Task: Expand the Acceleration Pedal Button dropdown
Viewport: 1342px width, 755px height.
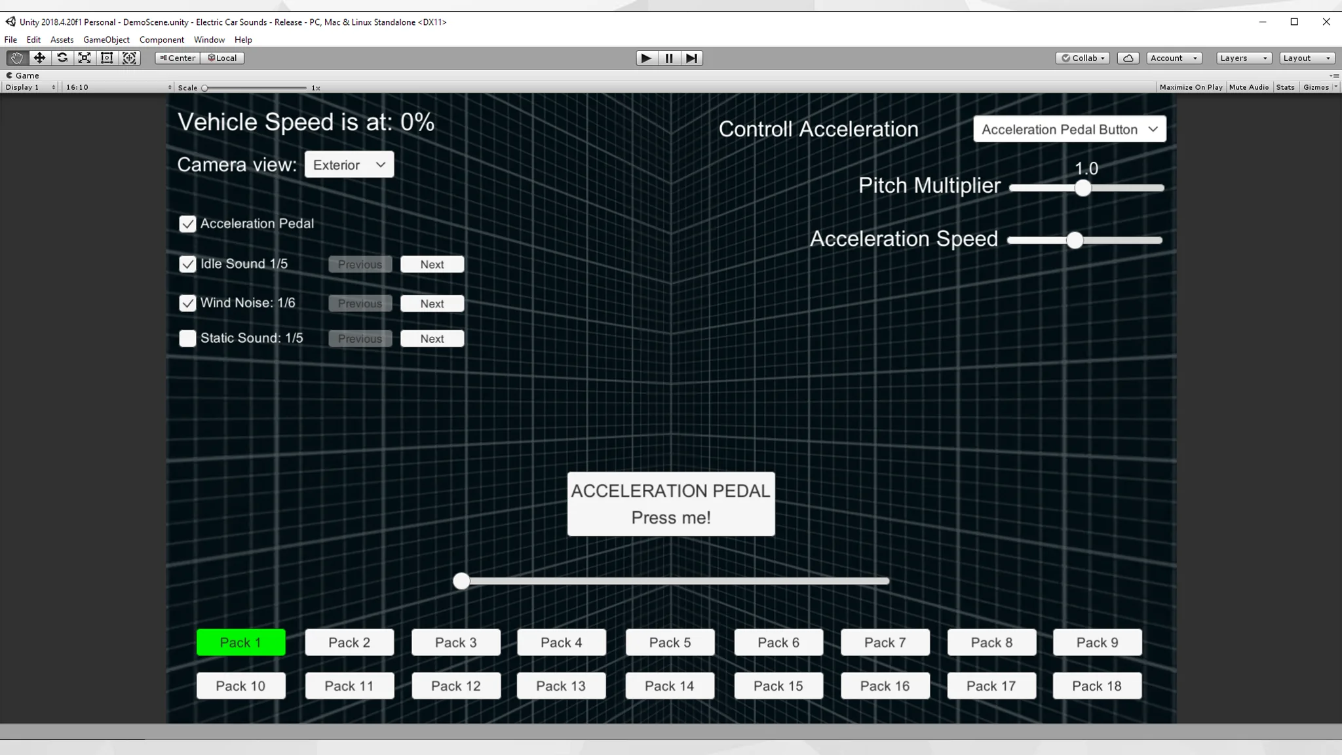Action: [x=1069, y=129]
